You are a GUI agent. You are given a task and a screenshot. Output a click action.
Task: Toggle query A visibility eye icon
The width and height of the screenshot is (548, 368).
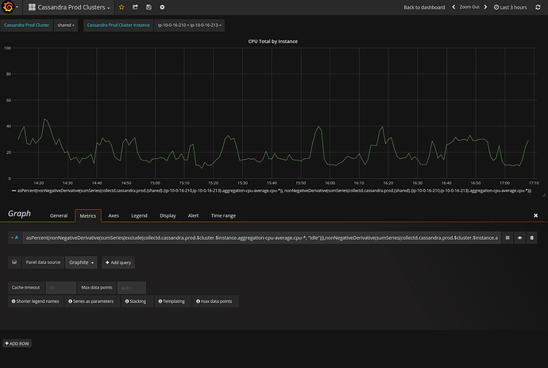tap(519, 237)
